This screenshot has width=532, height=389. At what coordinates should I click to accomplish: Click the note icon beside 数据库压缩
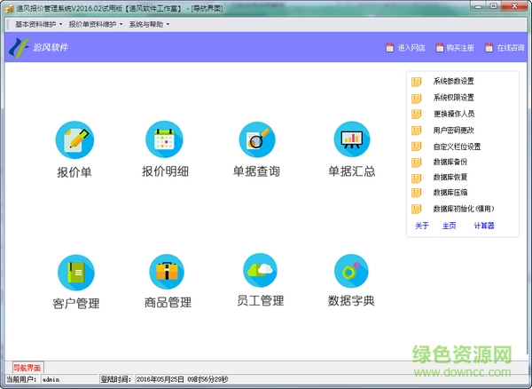pos(417,193)
